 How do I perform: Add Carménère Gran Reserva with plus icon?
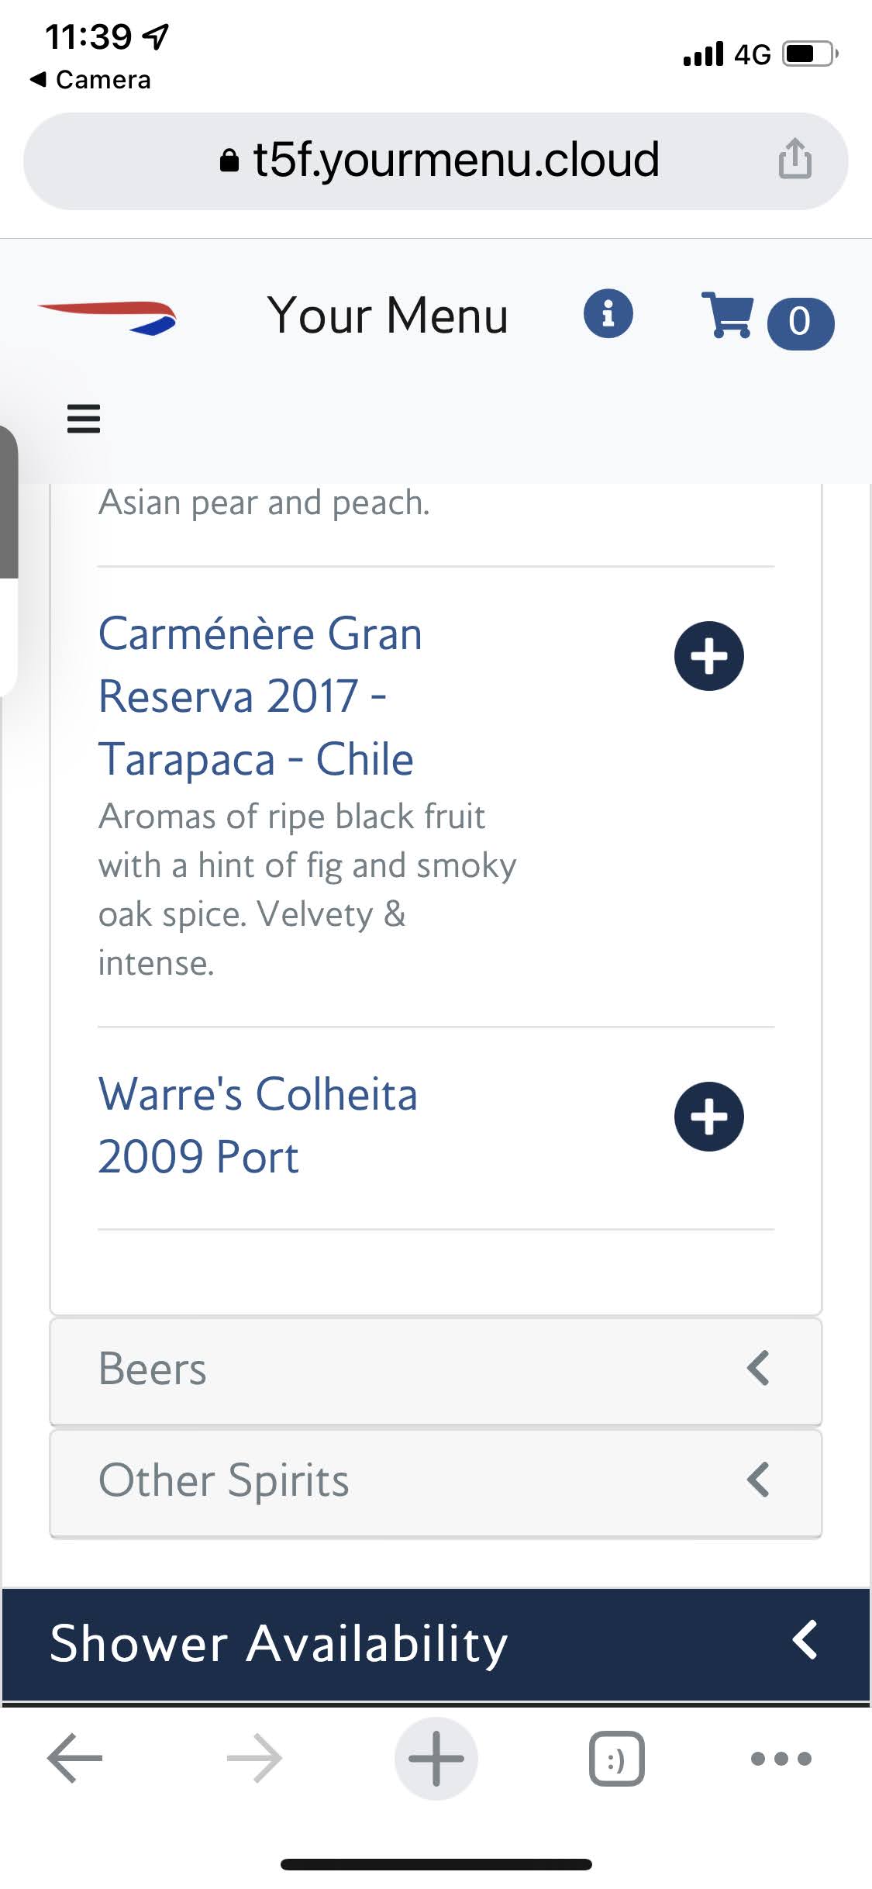[708, 656]
